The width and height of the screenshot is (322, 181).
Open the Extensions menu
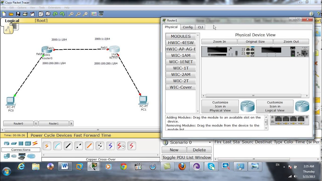(x=54, y=8)
